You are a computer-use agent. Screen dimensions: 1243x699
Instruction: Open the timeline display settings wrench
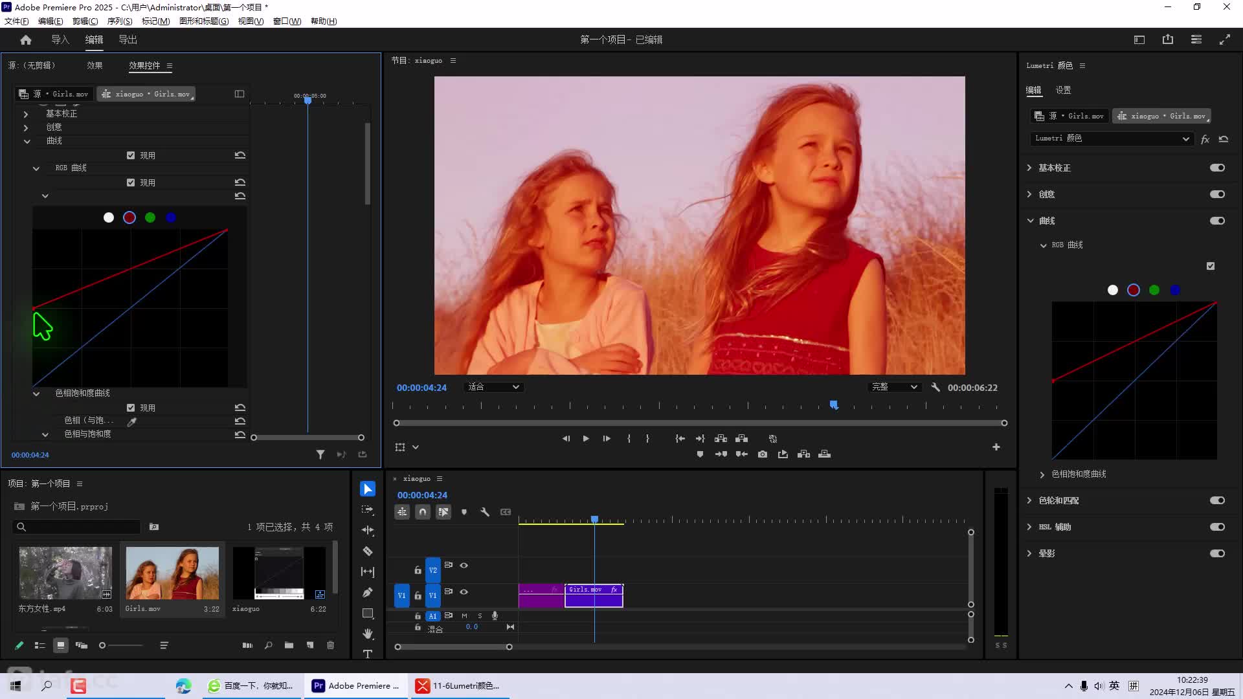click(485, 512)
